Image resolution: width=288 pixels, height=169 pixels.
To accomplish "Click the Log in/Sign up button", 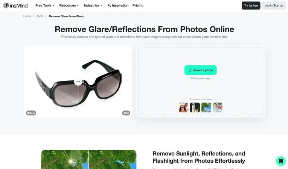I will pyautogui.click(x=274, y=6).
